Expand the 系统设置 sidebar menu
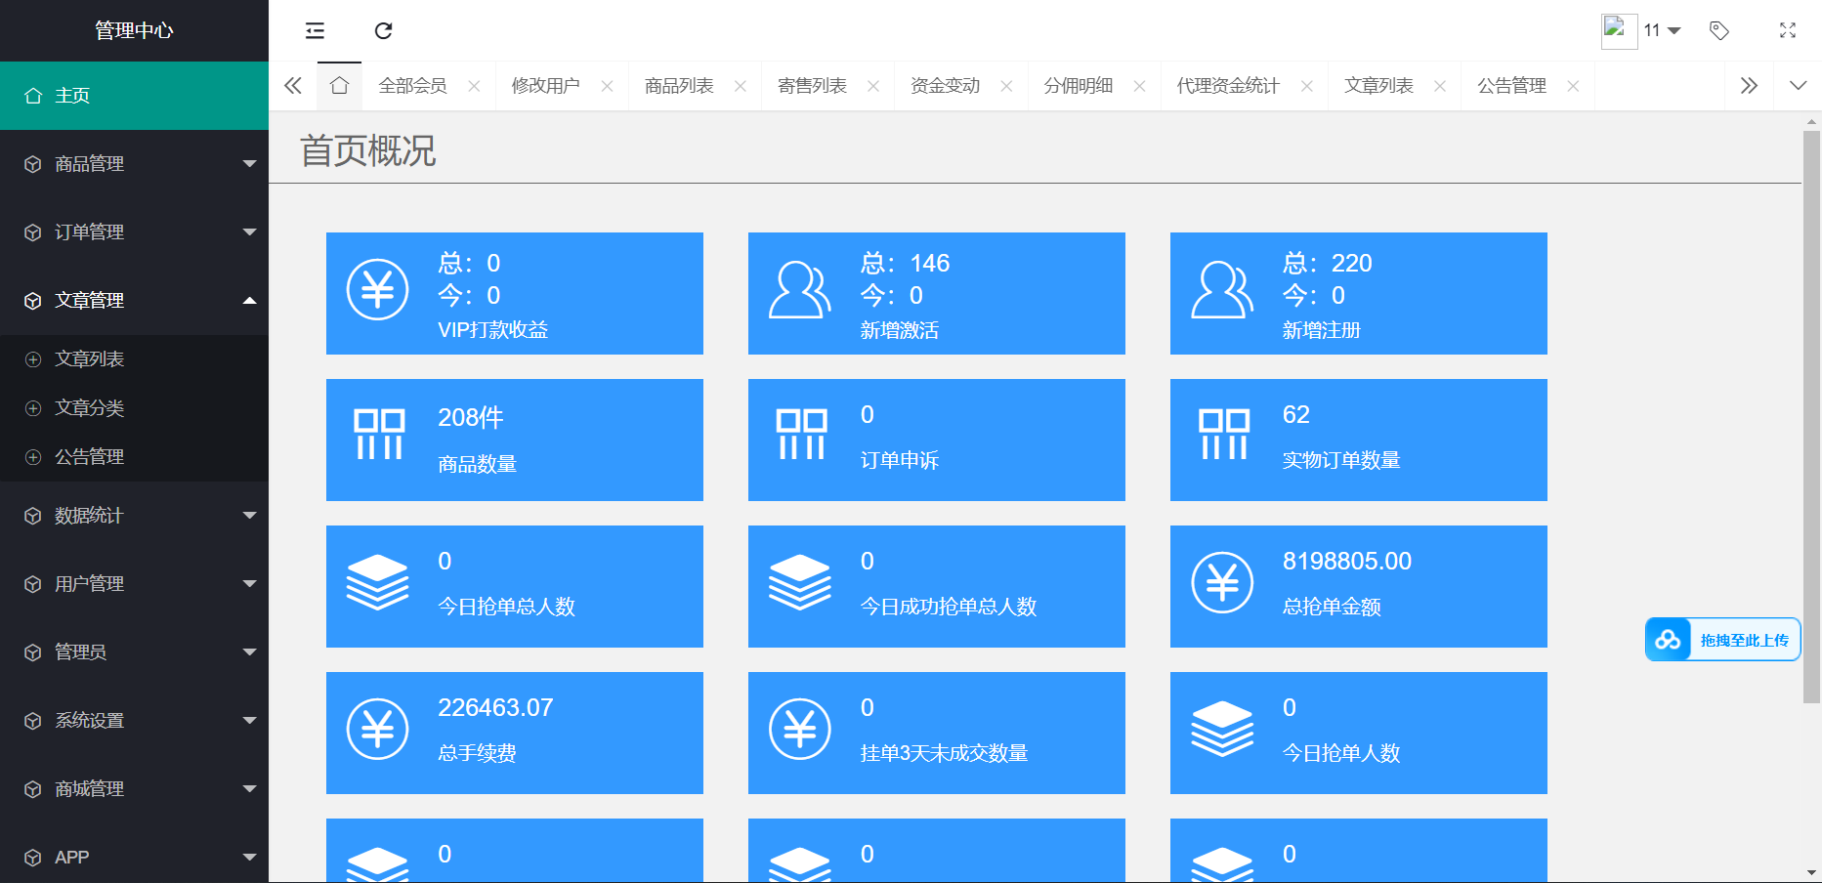 [x=134, y=721]
